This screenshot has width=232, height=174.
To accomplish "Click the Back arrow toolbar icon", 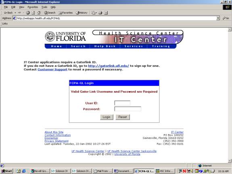I will pos(8,13).
